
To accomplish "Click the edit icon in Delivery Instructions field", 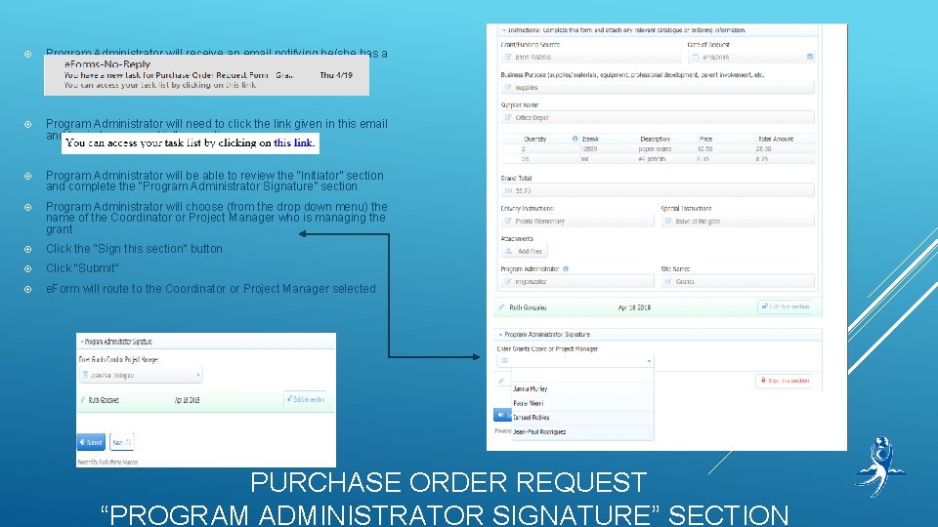I will click(508, 222).
